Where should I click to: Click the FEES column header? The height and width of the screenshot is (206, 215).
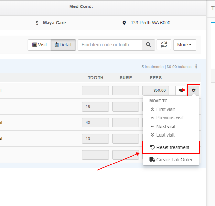point(156,78)
